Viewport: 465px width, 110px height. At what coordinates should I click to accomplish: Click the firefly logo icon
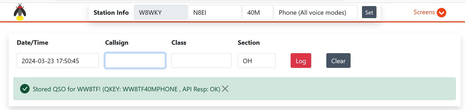pyautogui.click(x=20, y=12)
